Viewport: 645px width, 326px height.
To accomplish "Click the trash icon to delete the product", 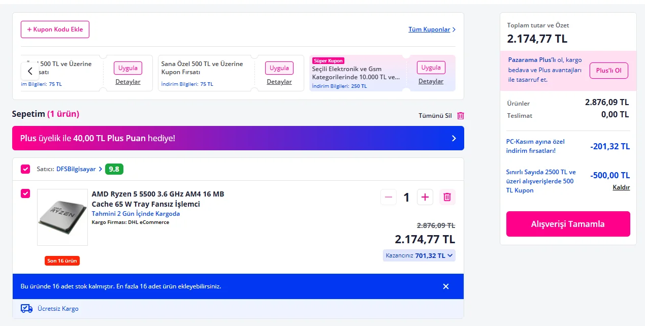I will pos(447,197).
